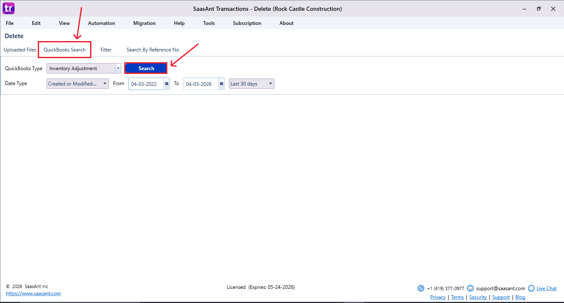Open the Subscription menu

point(247,23)
